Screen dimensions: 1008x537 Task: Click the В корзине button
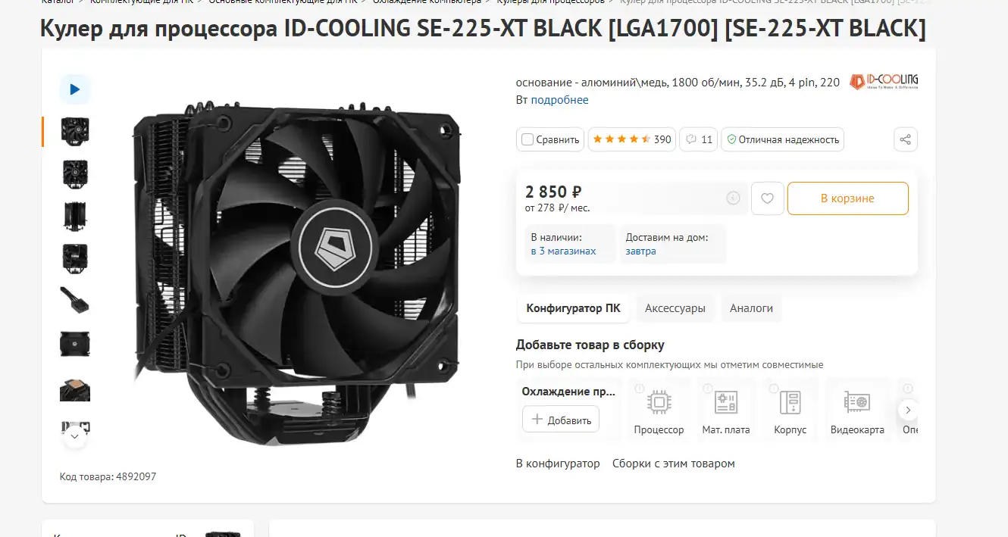pos(847,198)
